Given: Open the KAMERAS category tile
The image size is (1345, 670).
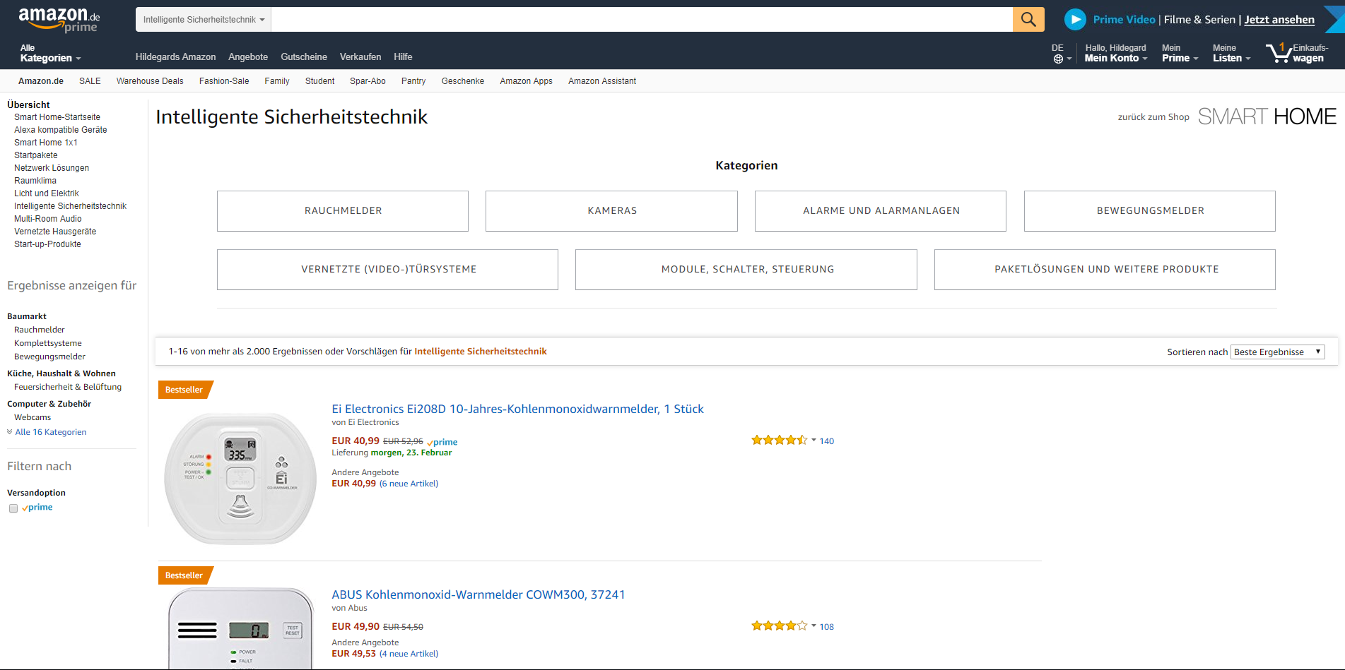Looking at the screenshot, I should coord(612,211).
